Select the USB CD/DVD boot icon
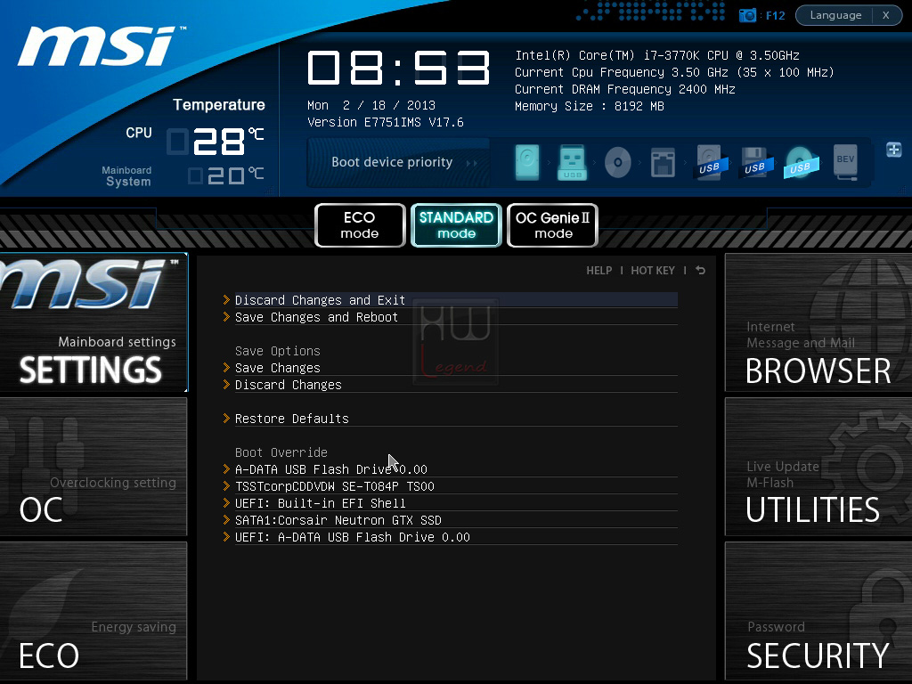The width and height of the screenshot is (912, 684). tap(801, 162)
